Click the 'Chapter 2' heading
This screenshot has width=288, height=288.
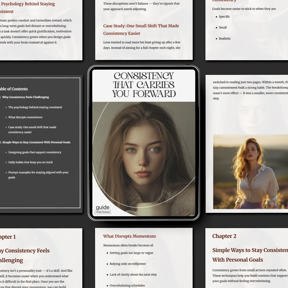(x=224, y=236)
